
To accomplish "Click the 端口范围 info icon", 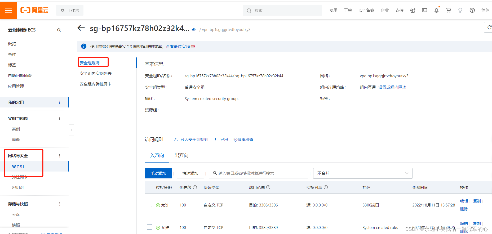I will point(268,187).
